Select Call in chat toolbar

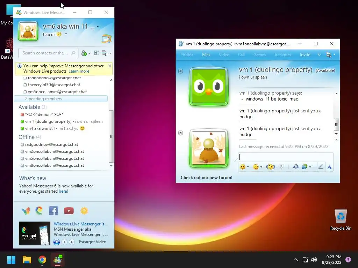pyautogui.click(x=241, y=55)
